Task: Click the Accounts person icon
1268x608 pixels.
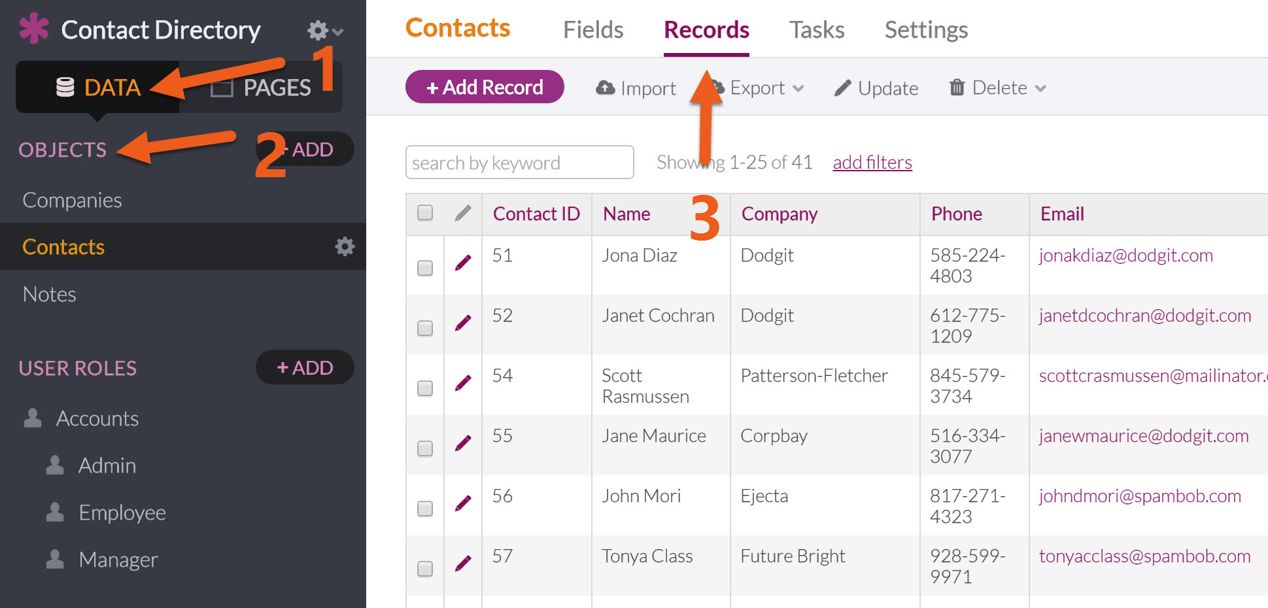Action: [x=33, y=418]
